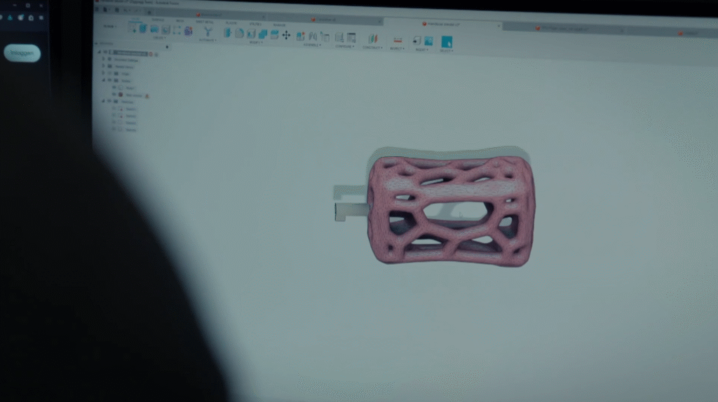Toggle the eye icon for Sketch1
The height and width of the screenshot is (402, 718).
[x=114, y=109]
